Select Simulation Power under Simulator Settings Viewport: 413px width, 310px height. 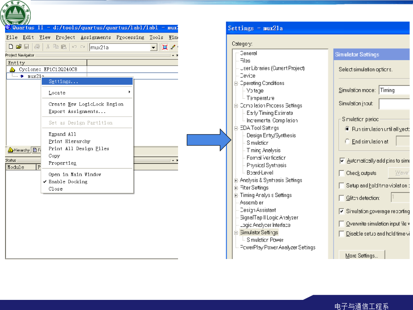tap(265, 240)
